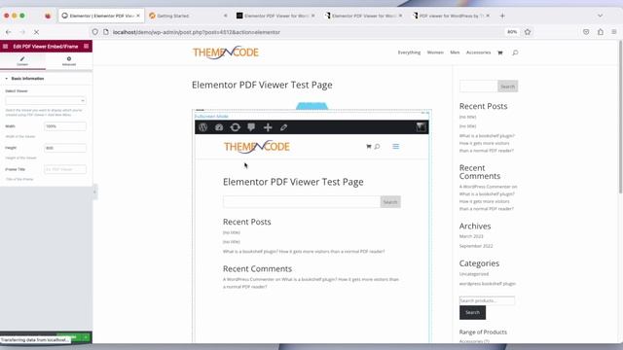
Task: Click the sidebar Search button at top
Action: [507, 87]
